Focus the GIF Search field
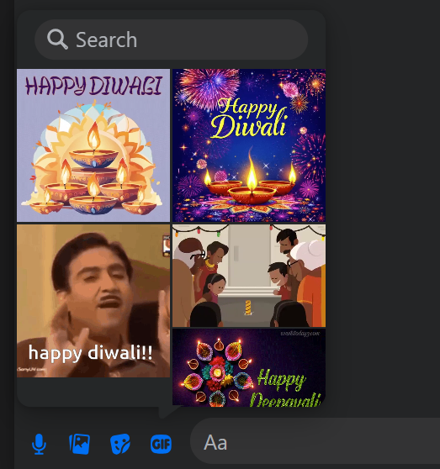 [172, 40]
